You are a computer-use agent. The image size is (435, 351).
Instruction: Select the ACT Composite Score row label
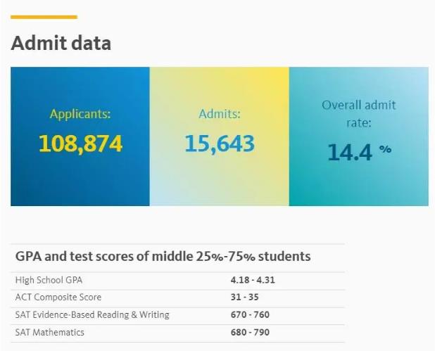58,298
